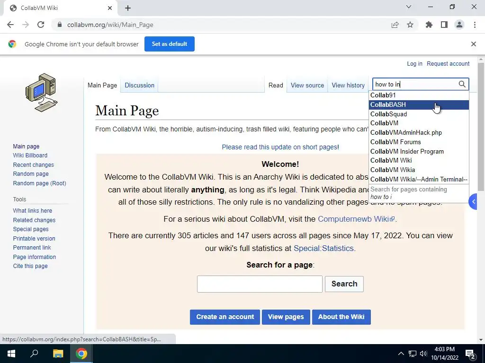The image size is (485, 363).
Task: Open the View source tab
Action: coord(307,85)
